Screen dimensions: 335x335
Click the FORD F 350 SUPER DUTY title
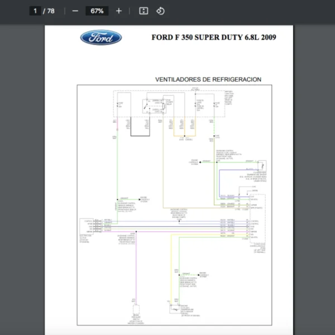pos(213,38)
